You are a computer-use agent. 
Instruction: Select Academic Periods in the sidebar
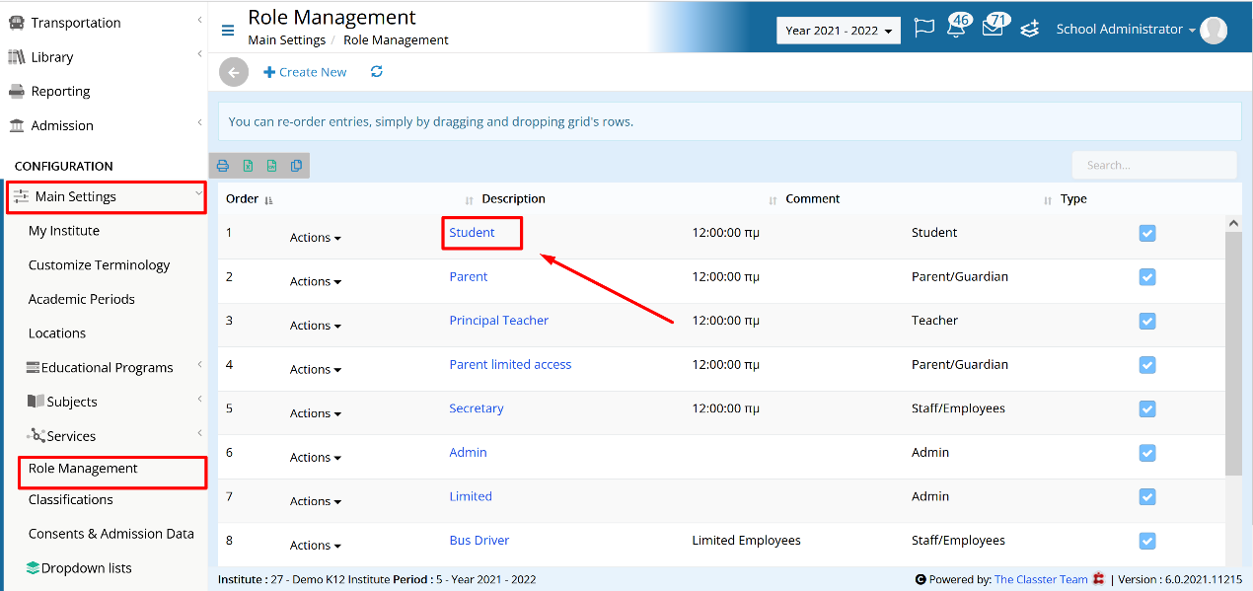pyautogui.click(x=82, y=299)
